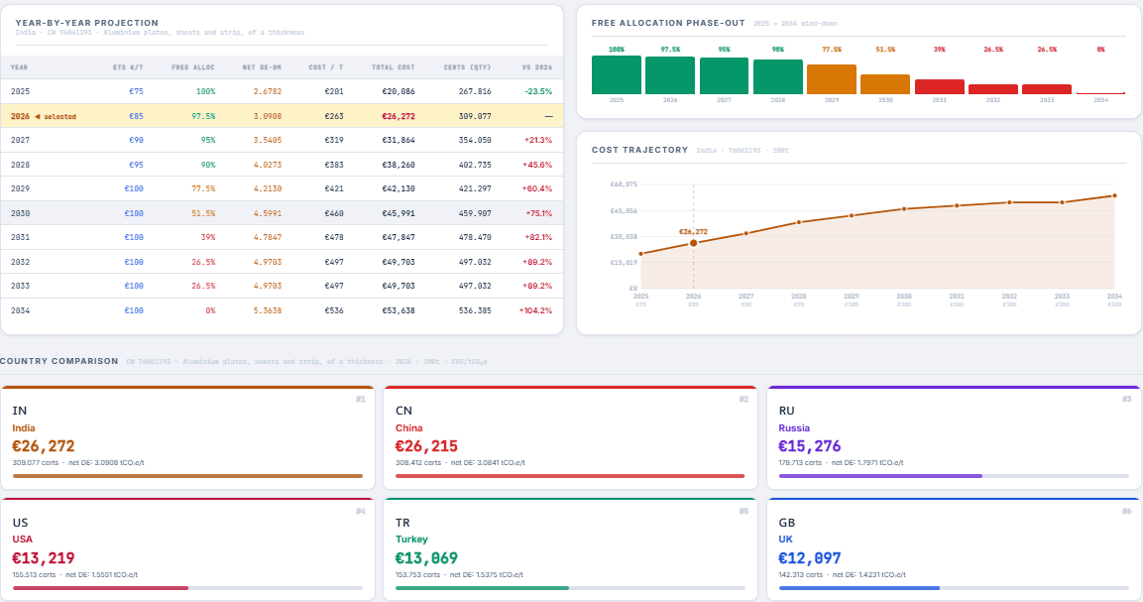The width and height of the screenshot is (1143, 602).
Task: Select the 2030 year row
Action: pyautogui.click(x=282, y=213)
